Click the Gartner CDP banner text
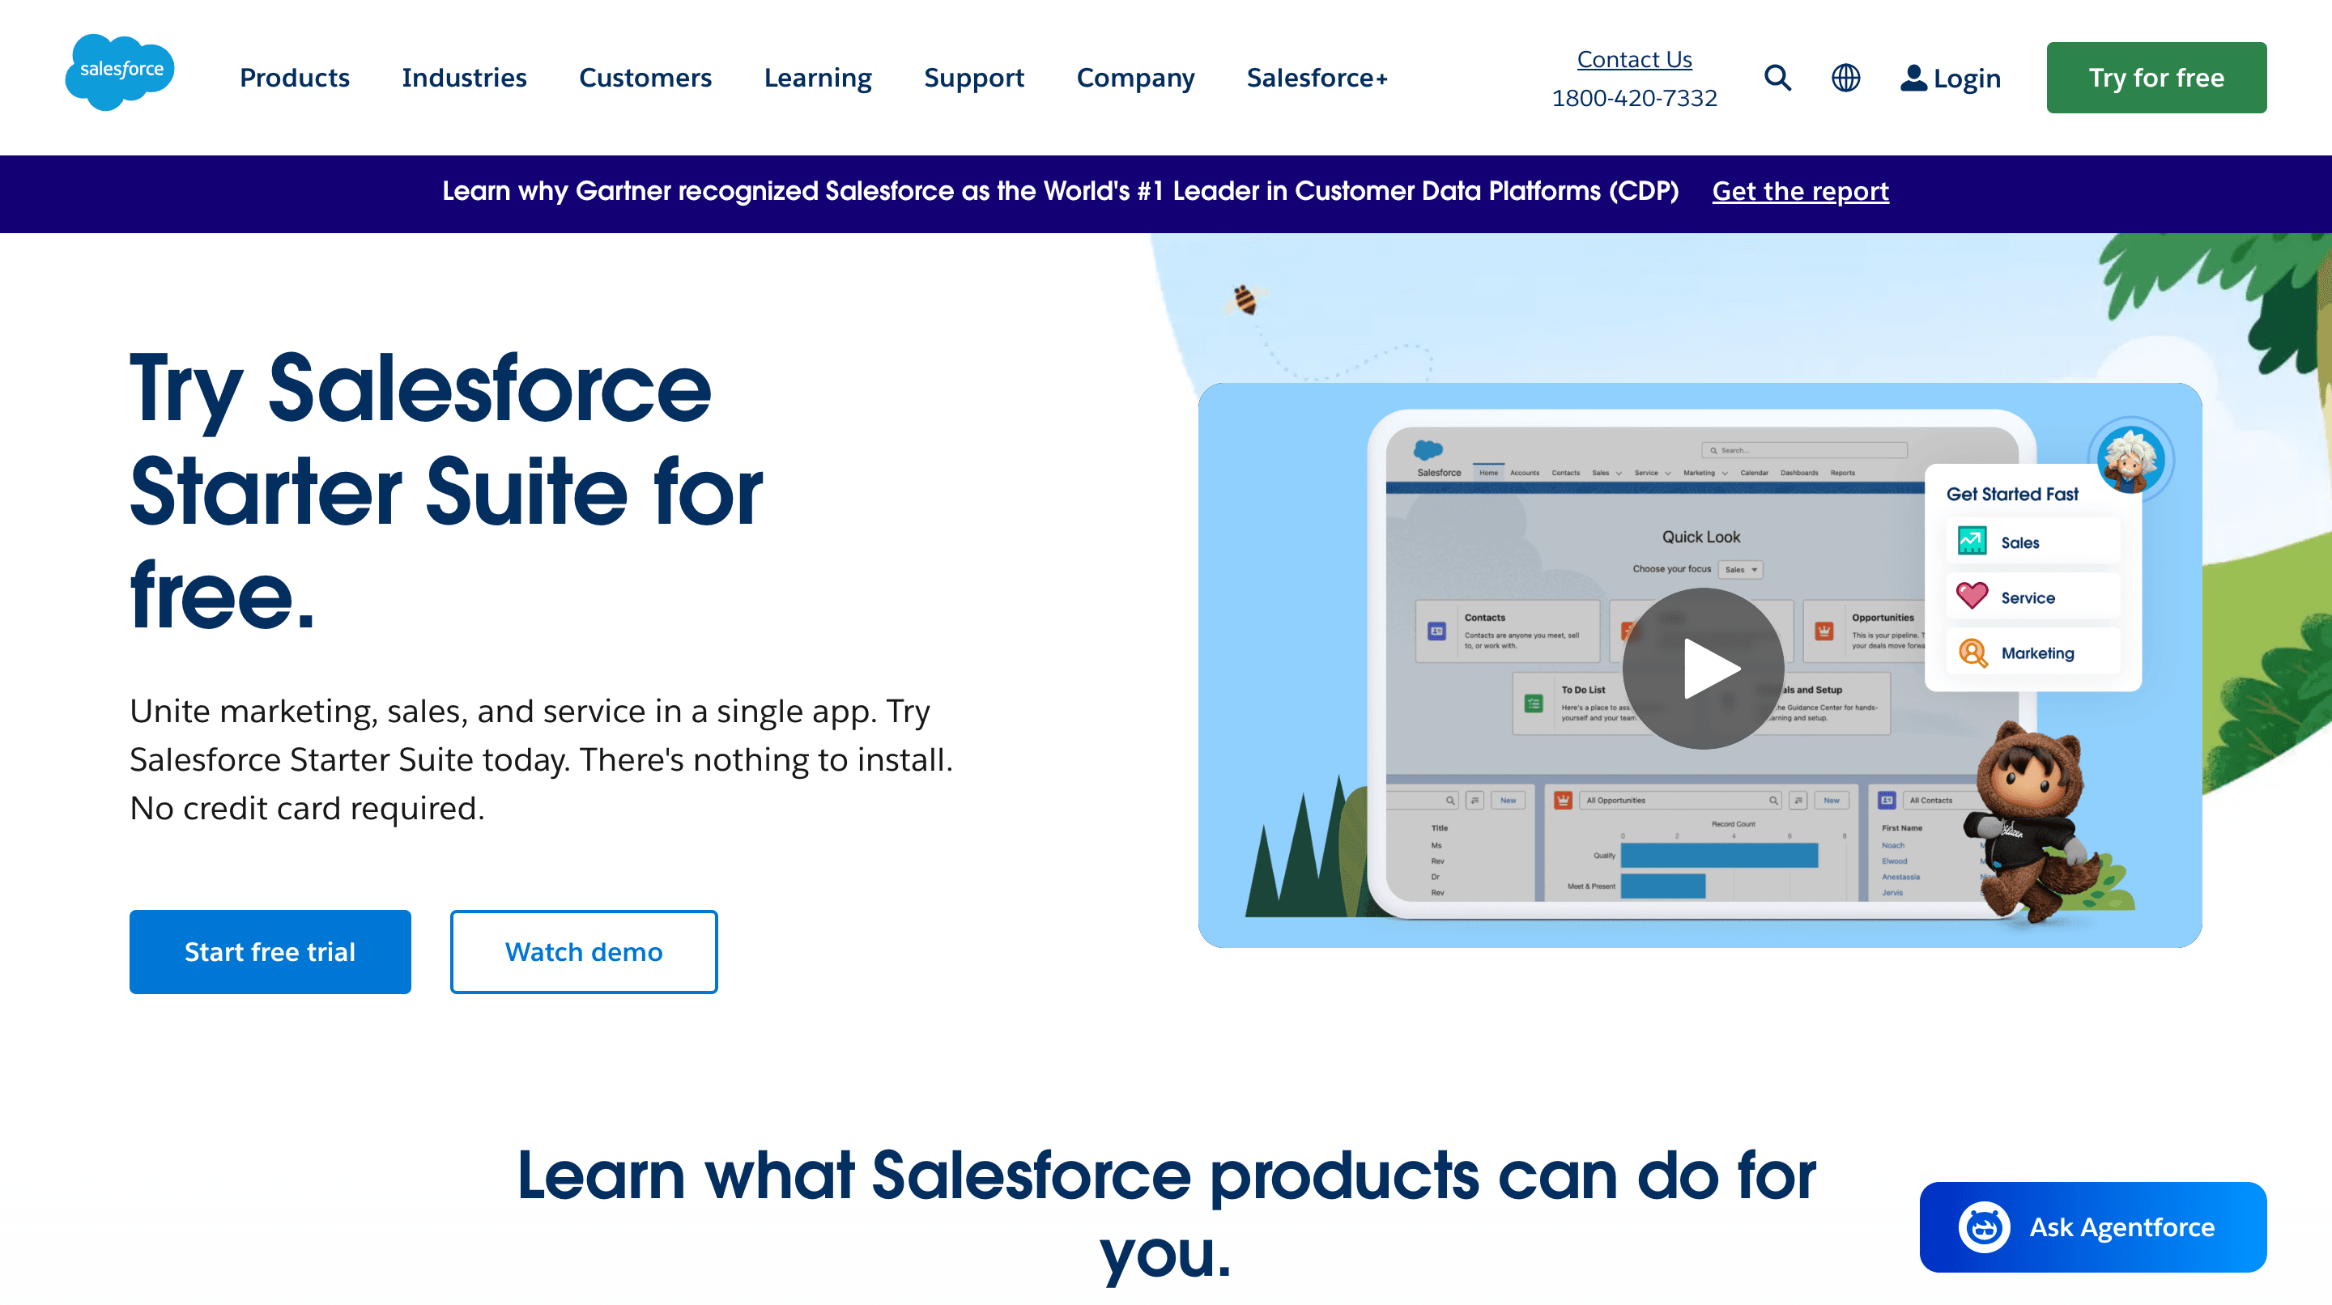Viewport: 2332px width, 1305px height. click(1060, 191)
